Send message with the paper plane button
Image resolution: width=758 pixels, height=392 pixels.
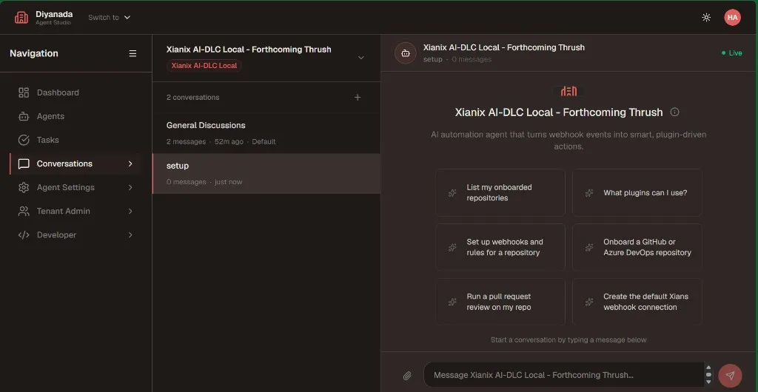point(730,376)
